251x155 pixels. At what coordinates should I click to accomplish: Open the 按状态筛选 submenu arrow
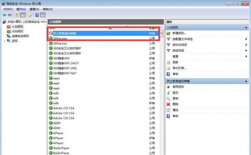point(246,45)
